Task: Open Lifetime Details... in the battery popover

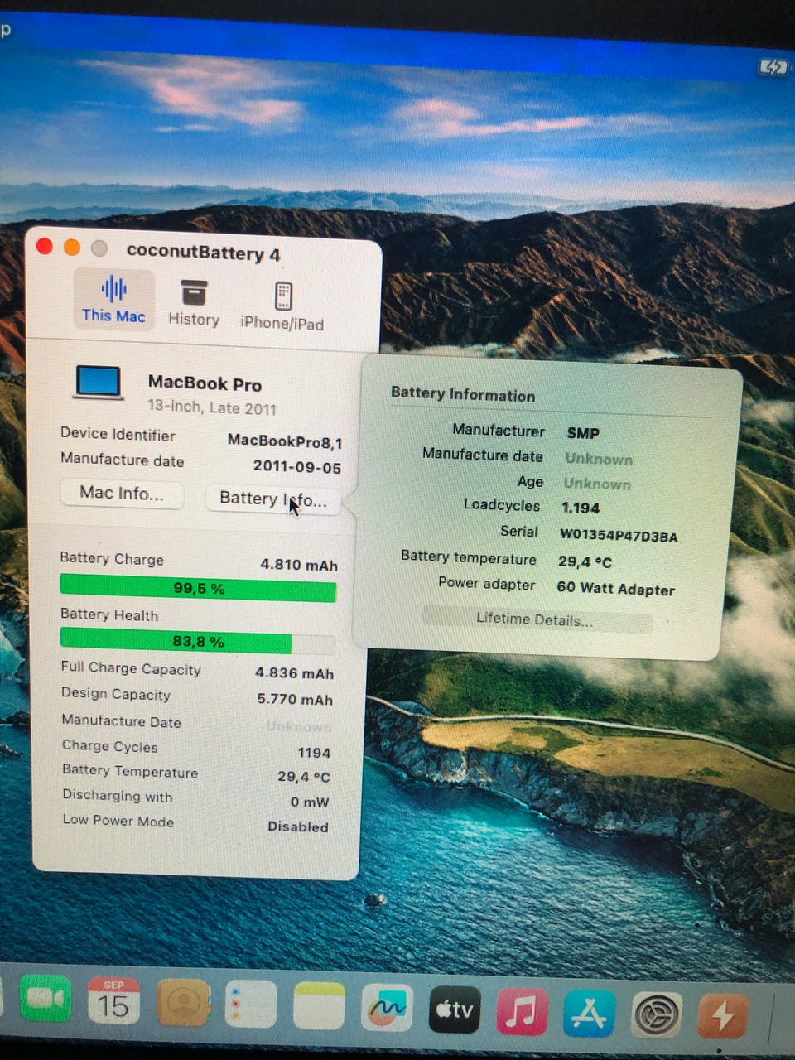Action: click(536, 619)
